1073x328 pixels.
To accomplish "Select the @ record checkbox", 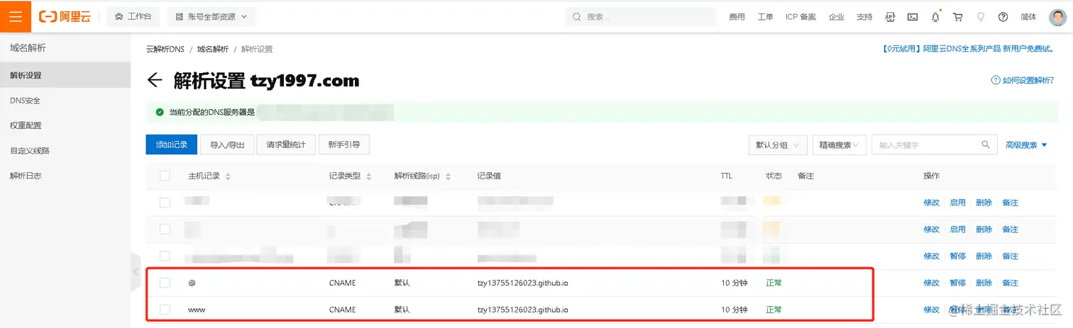I will [x=165, y=283].
